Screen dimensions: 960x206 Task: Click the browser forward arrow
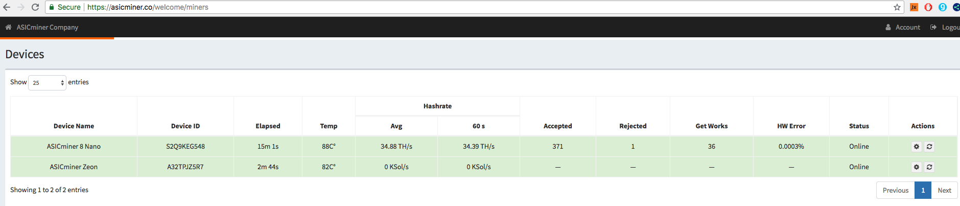21,7
